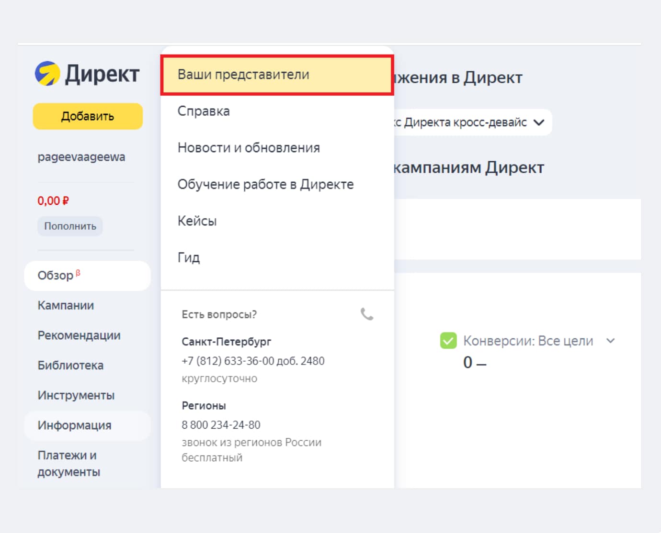Click the Yandex Direct logo icon
Viewport: 661px width, 533px height.
[47, 74]
